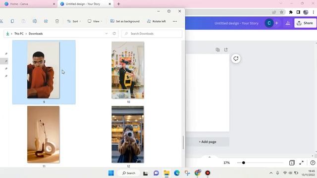Open Microsoft Edge from taskbar
Viewport: 317px width, 178px height.
click(x=177, y=173)
